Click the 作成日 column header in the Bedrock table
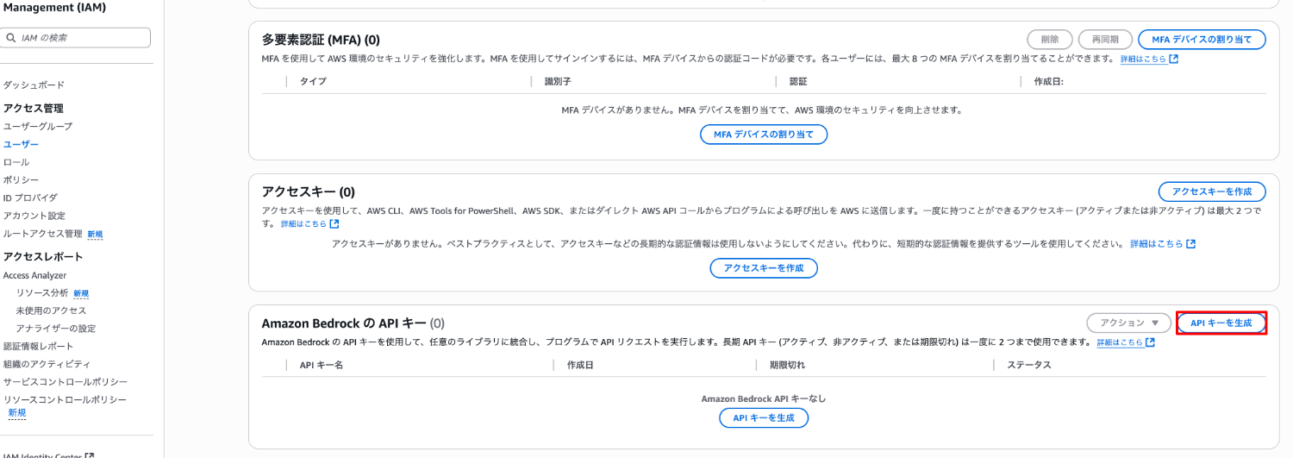Image resolution: width=1293 pixels, height=458 pixels. tap(580, 365)
